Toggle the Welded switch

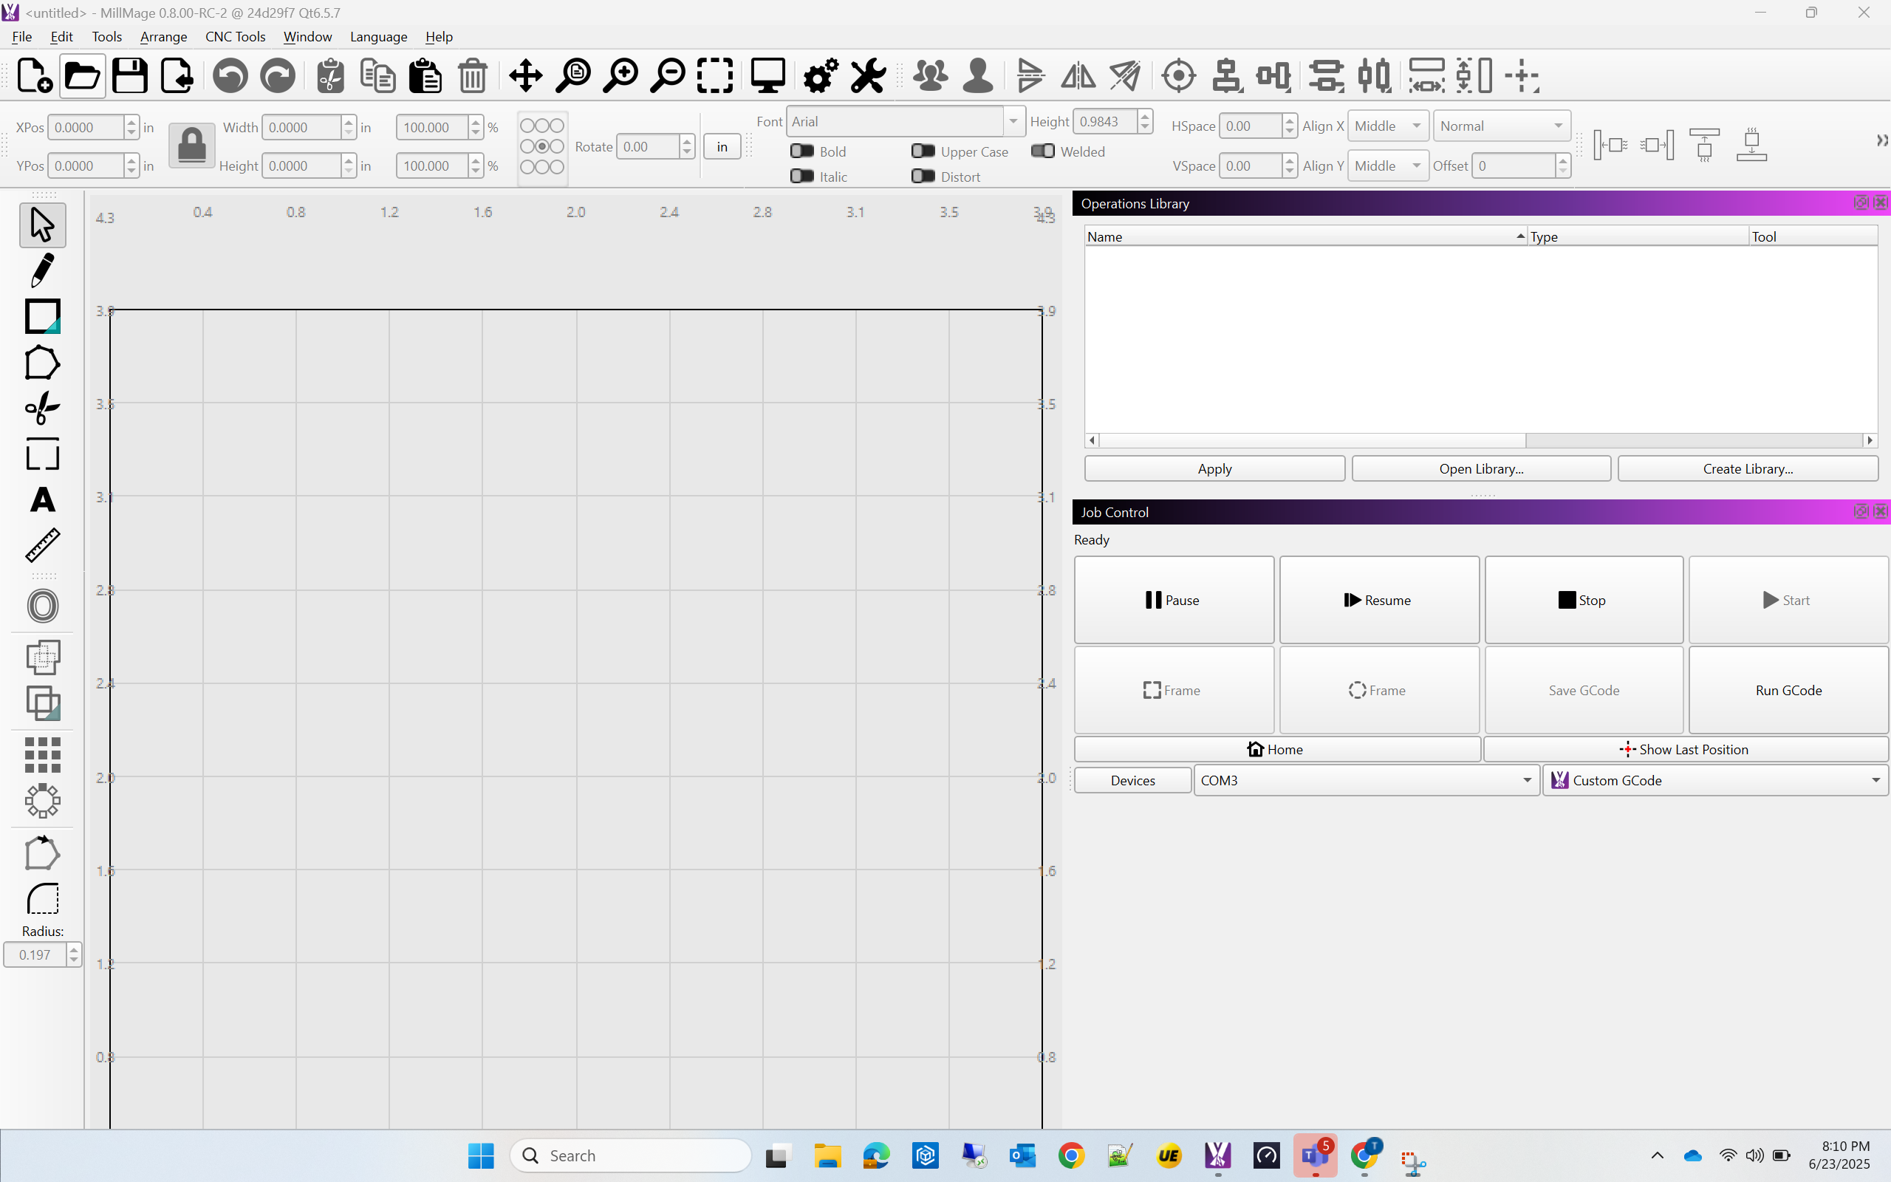1043,151
